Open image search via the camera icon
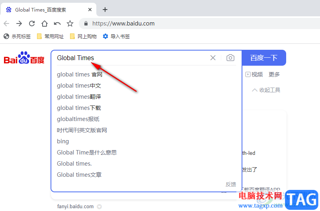The image size is (320, 211). 230,58
